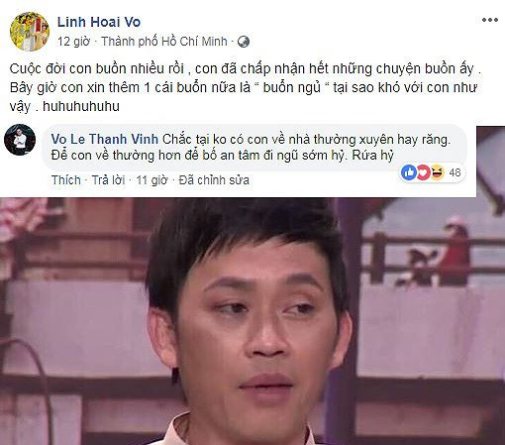Image resolution: width=505 pixels, height=445 pixels.
Task: Click Trả lời to reply to comment
Action: 108,180
